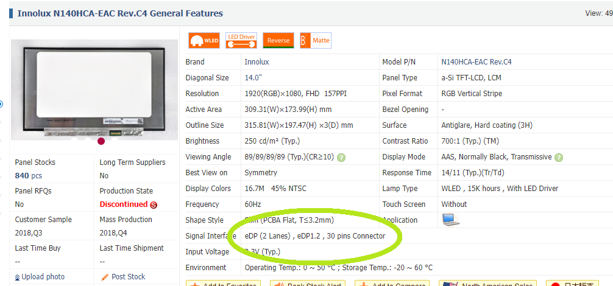
Task: Click the upload arrow icon beside Upload photo
Action: 17,277
